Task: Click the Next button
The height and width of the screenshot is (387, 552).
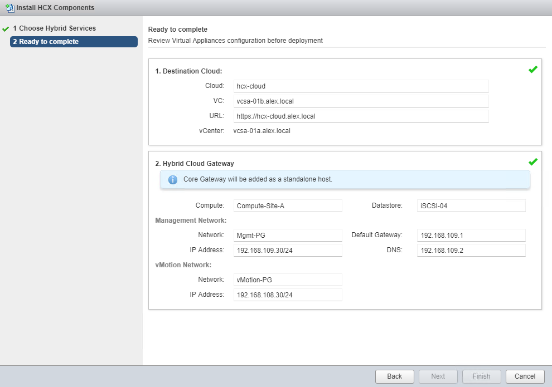Action: [x=438, y=376]
